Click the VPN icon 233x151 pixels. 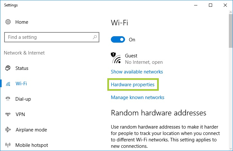tap(8, 114)
